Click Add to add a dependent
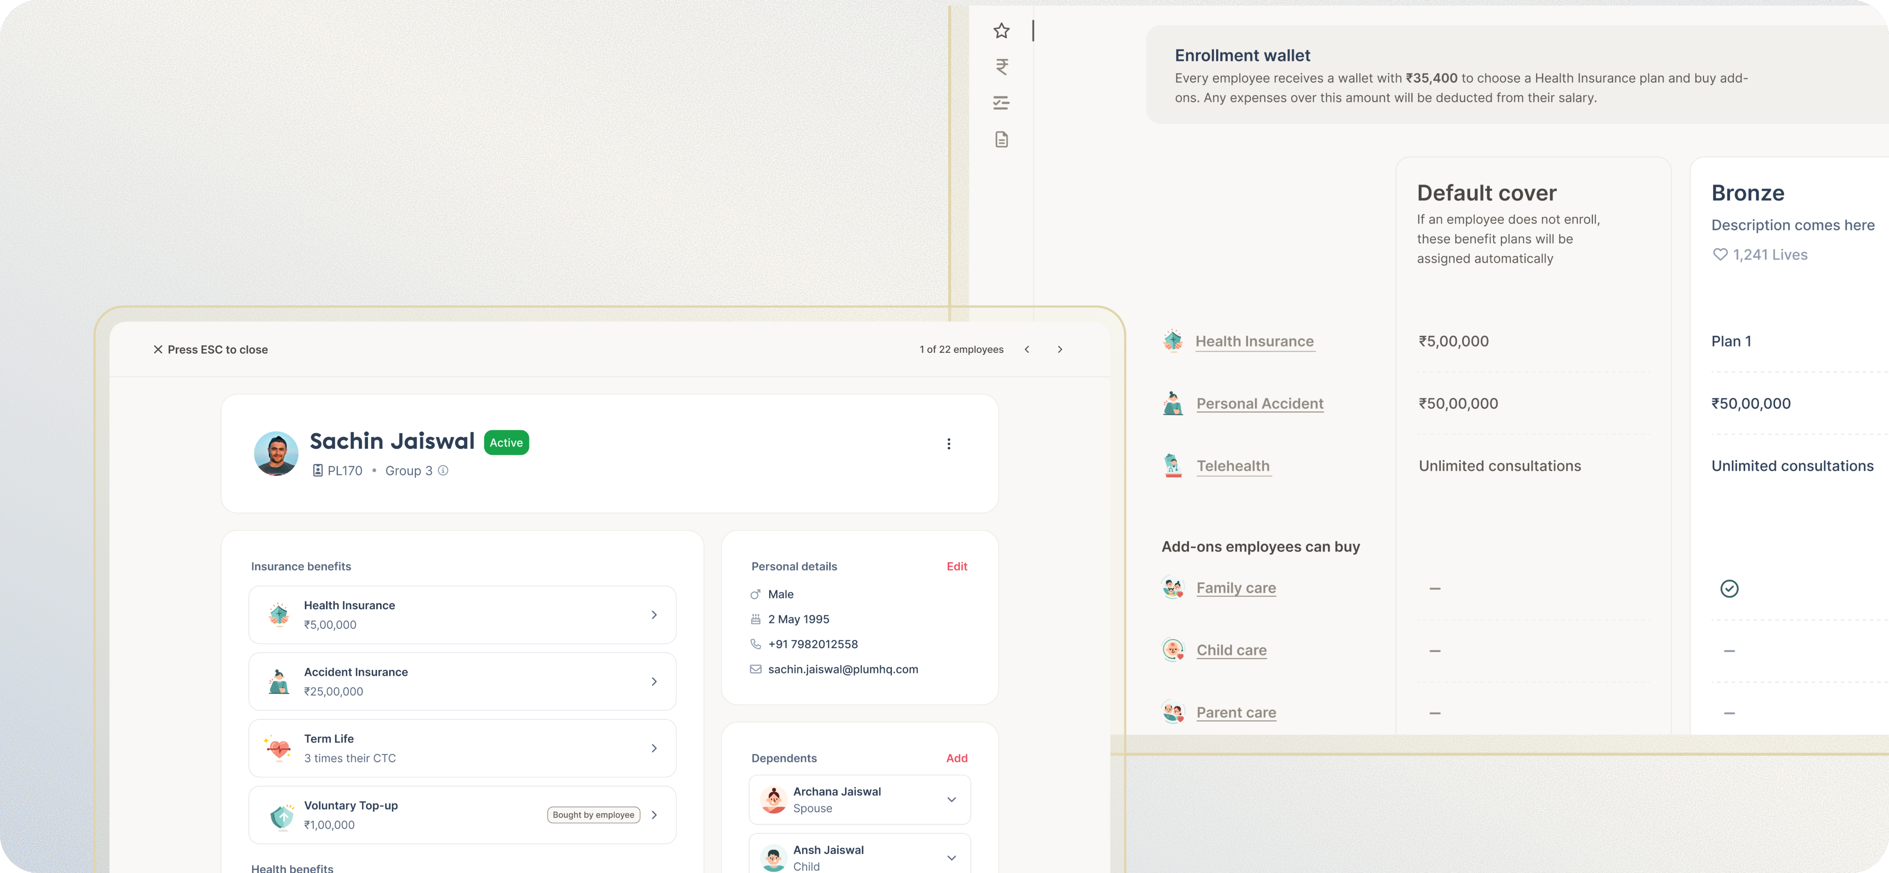1889x873 pixels. coord(956,758)
